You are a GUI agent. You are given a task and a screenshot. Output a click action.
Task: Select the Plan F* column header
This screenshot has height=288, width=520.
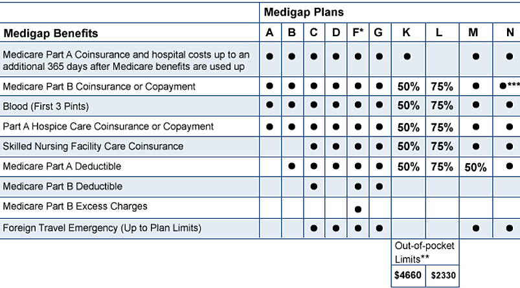[x=358, y=32]
